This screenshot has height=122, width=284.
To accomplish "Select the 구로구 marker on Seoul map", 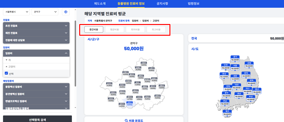I will [x=111, y=99].
